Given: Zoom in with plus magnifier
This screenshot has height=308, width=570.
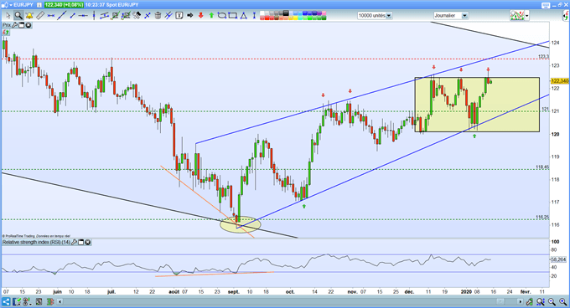Looking at the screenshot, I should coord(562,301).
